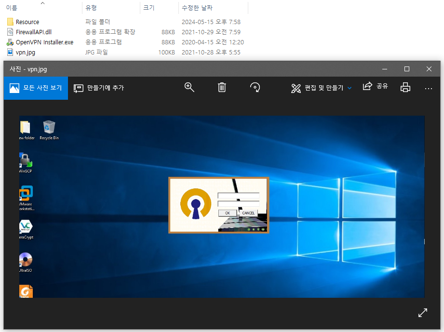Click the 유형 column header
The height and width of the screenshot is (332, 444).
91,8
